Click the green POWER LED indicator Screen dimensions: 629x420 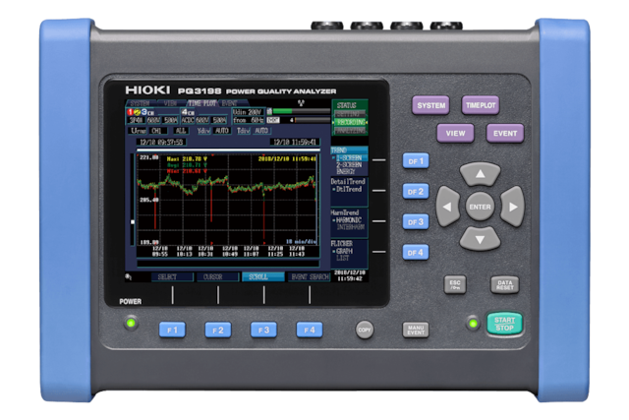pos(131,324)
